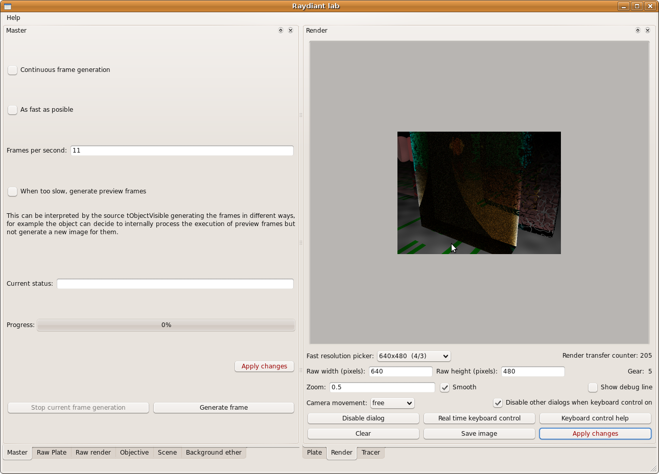The width and height of the screenshot is (659, 474).
Task: Enable Continuous frame generation
Action: (13, 70)
